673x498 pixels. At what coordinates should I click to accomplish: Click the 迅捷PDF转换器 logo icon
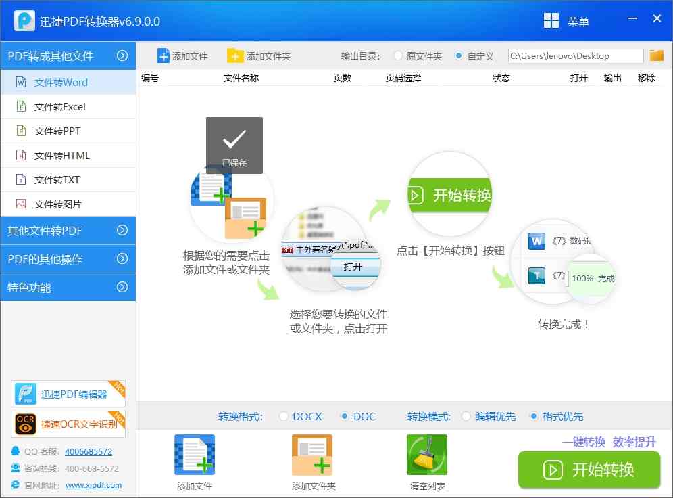click(x=24, y=20)
